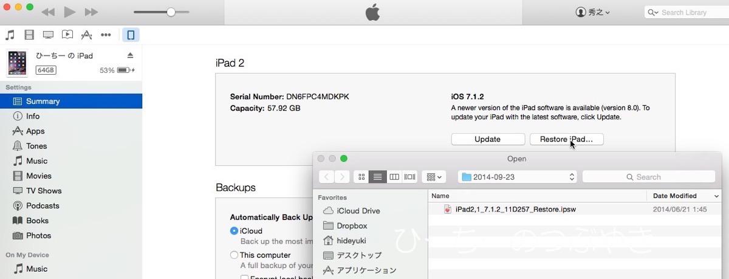Viewport: 729px width, 279px height.
Task: Switch Open dialog to column view
Action: (394, 177)
